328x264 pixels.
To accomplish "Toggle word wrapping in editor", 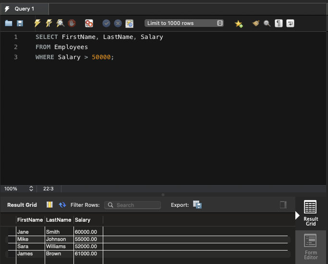I will (290, 23).
